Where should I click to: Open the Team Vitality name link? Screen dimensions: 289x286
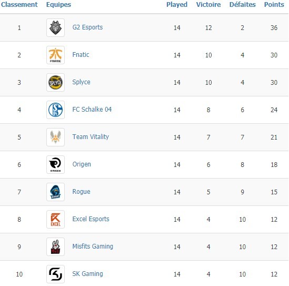coord(91,137)
